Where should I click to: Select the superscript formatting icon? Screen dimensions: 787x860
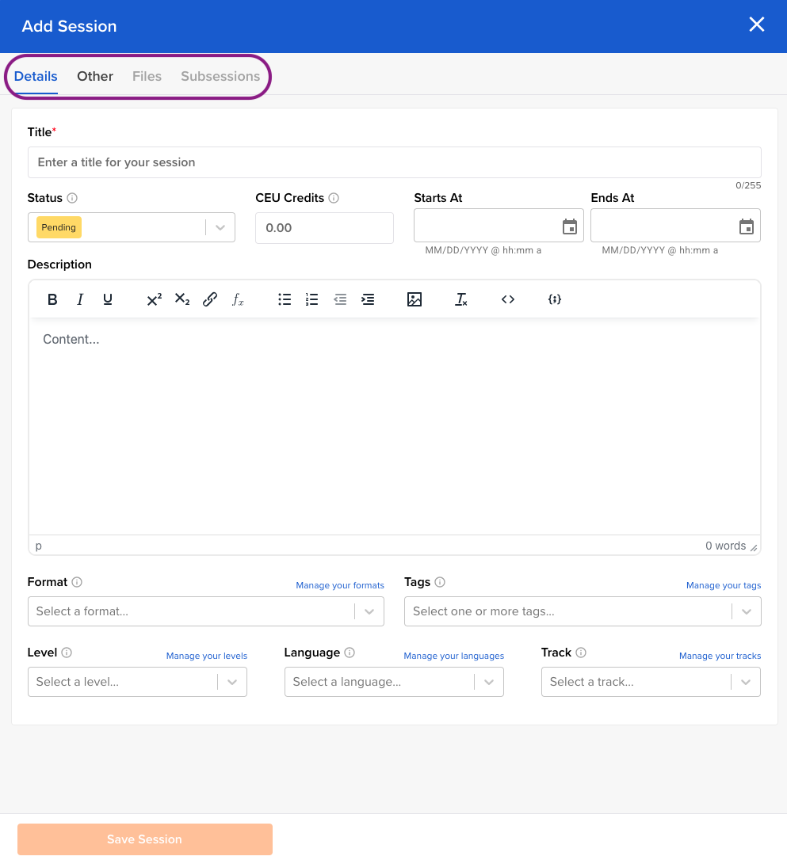153,299
